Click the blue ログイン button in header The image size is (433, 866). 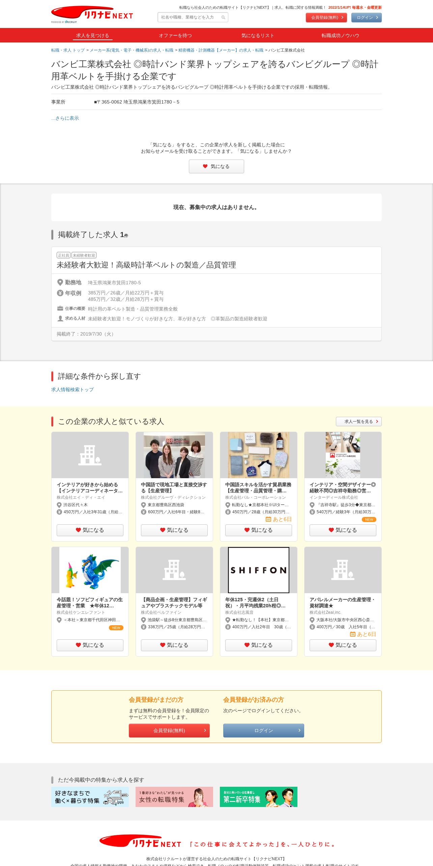(x=366, y=18)
